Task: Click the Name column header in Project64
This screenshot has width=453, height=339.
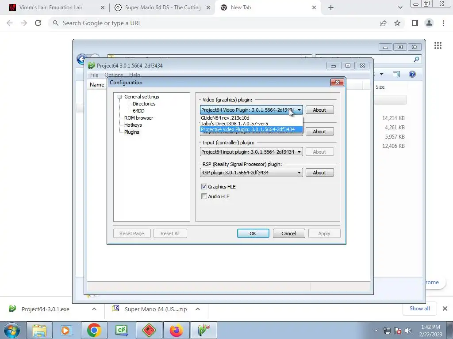Action: [97, 85]
